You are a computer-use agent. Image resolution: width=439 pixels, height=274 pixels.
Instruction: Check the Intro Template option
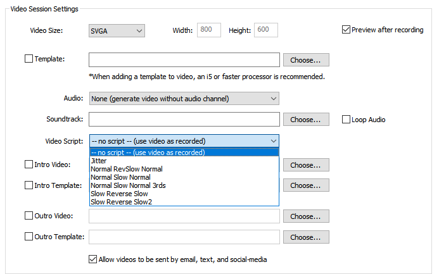tap(29, 185)
